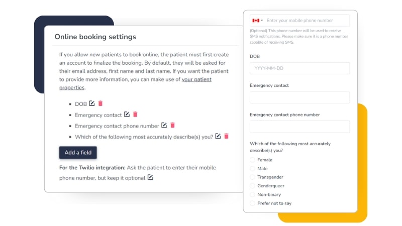Edit the Twilio mobile phone setting
Image resolution: width=402 pixels, height=226 pixels.
pyautogui.click(x=150, y=177)
